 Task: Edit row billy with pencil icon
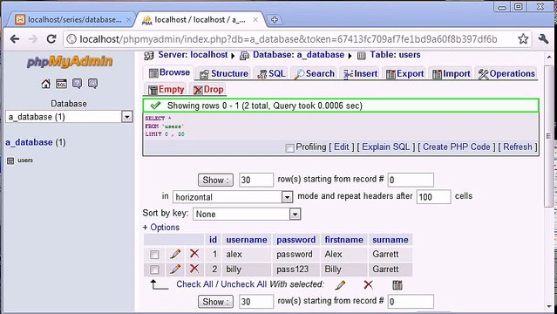pyautogui.click(x=175, y=269)
